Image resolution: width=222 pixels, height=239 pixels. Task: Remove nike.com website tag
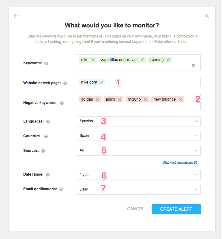coord(102,82)
